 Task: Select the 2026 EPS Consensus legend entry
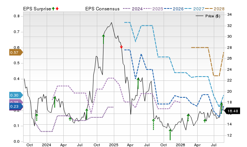pos(174,9)
